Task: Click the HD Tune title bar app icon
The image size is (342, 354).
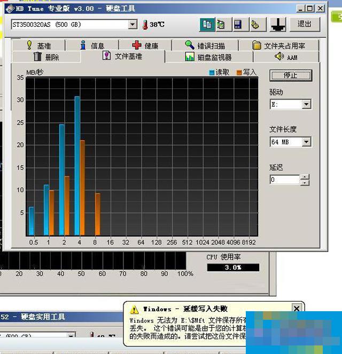Action: tap(10, 9)
